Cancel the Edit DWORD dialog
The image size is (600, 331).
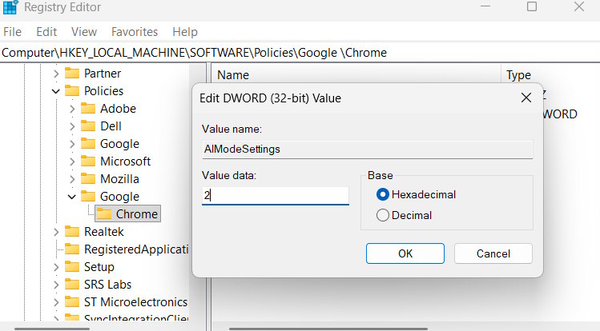pyautogui.click(x=493, y=253)
